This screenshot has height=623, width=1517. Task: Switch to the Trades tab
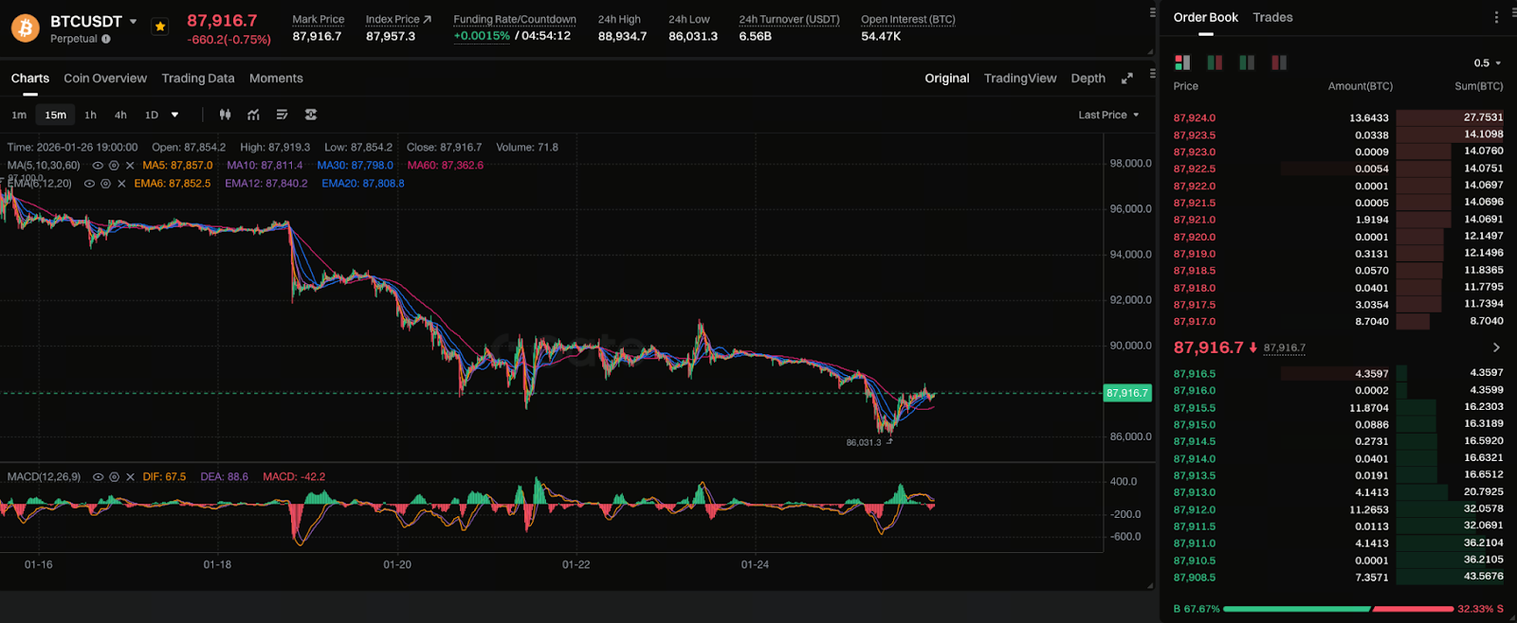coord(1272,17)
